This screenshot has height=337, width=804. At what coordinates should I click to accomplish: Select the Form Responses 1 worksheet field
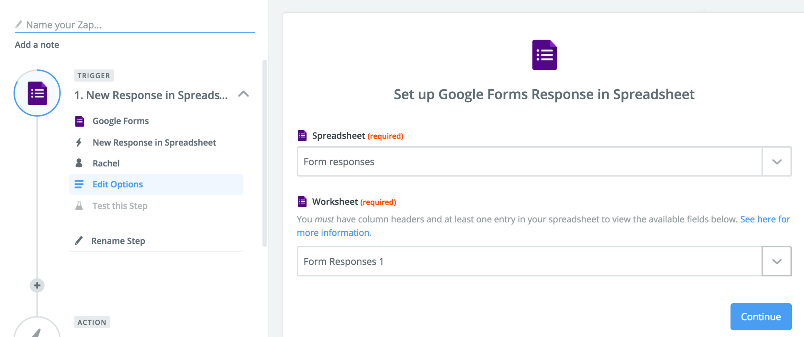coord(529,261)
